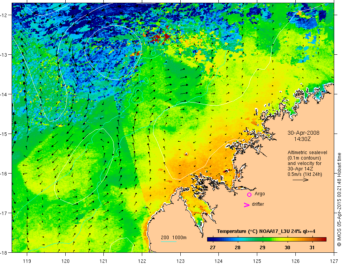
Task: Click the longitude label 127
Action: 334,261
